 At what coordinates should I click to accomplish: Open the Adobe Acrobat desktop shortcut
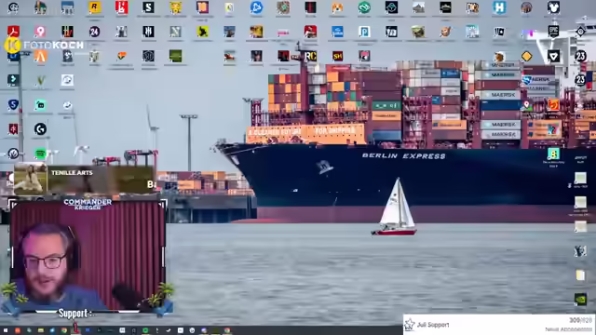click(13, 32)
